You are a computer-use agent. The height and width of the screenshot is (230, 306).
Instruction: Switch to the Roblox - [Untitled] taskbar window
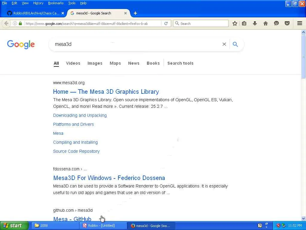(x=103, y=226)
